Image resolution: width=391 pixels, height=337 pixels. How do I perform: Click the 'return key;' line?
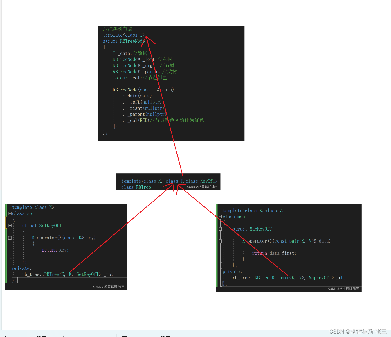pyautogui.click(x=55, y=250)
